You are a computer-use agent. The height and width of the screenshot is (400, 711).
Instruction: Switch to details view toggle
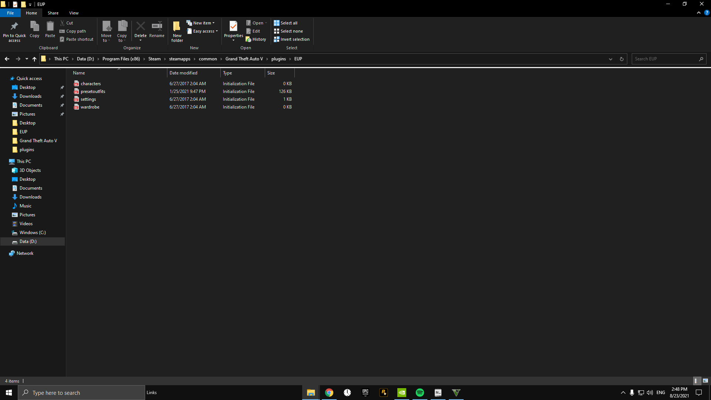pyautogui.click(x=696, y=381)
